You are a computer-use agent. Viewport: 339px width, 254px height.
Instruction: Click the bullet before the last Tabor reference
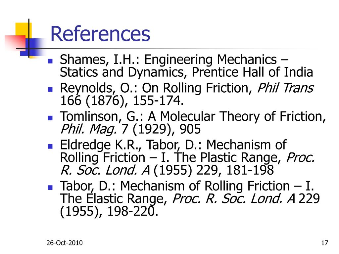(x=50, y=187)
